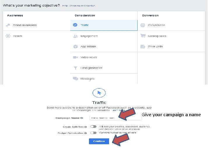Viewport: 210px width, 158px height.
Task: Open the Help: Choosing an Objective link
Action: pos(79,6)
